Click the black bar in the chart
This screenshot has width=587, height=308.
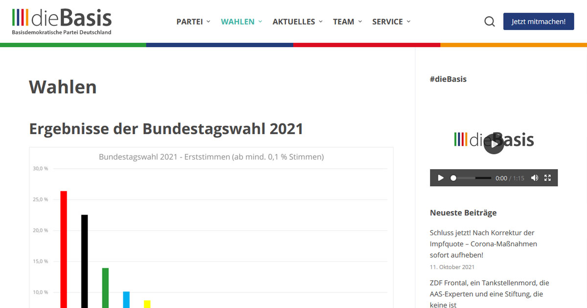(84, 262)
